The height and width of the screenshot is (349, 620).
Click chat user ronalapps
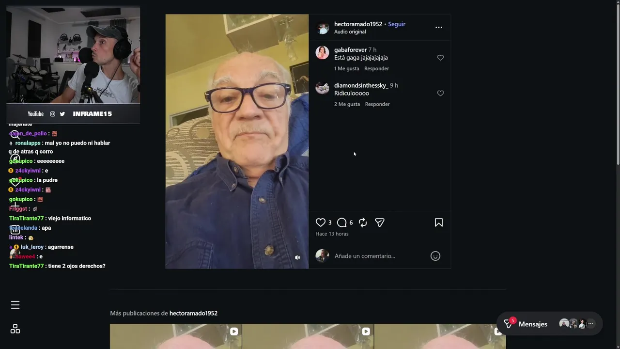[28, 143]
